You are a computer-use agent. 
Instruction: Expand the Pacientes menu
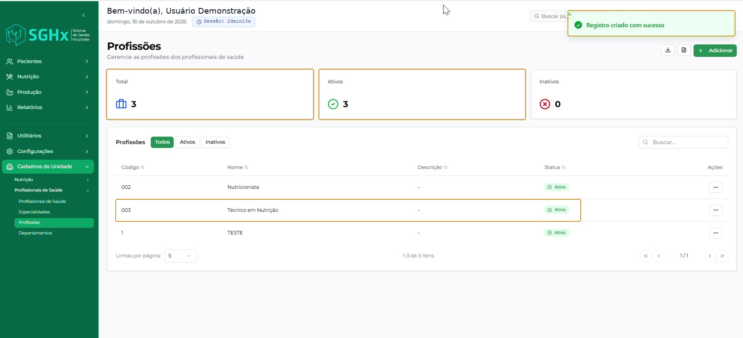[x=48, y=61]
